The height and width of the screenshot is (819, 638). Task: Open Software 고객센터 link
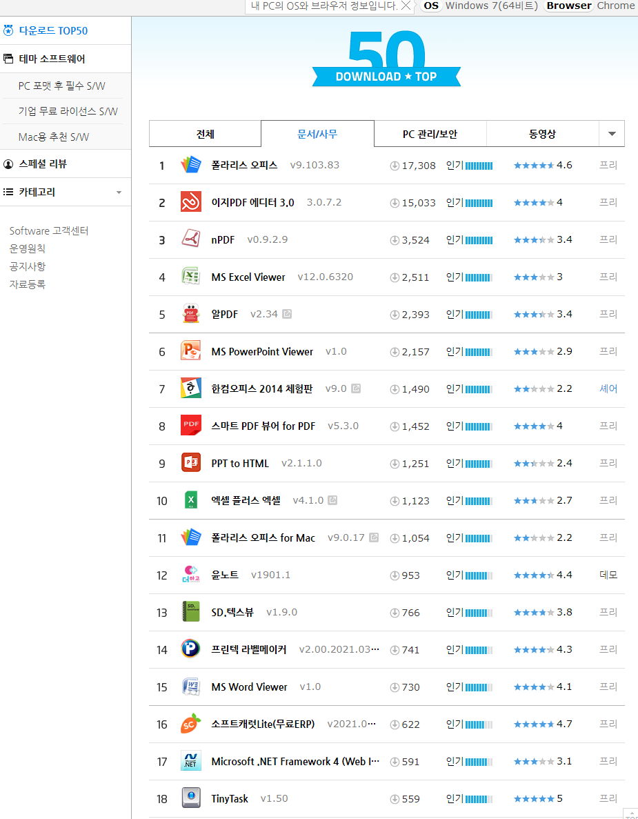click(49, 231)
